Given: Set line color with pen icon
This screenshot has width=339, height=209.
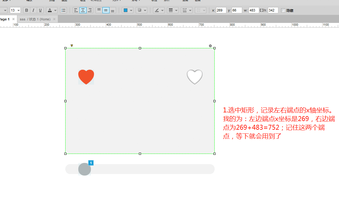Looking at the screenshot, I should 157,10.
